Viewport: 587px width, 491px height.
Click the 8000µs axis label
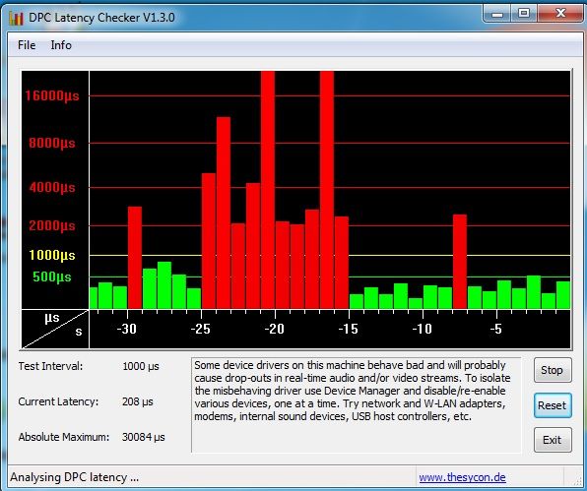pos(52,144)
